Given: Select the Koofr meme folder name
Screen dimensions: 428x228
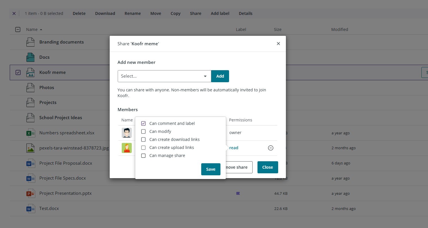Looking at the screenshot, I should coord(53,72).
